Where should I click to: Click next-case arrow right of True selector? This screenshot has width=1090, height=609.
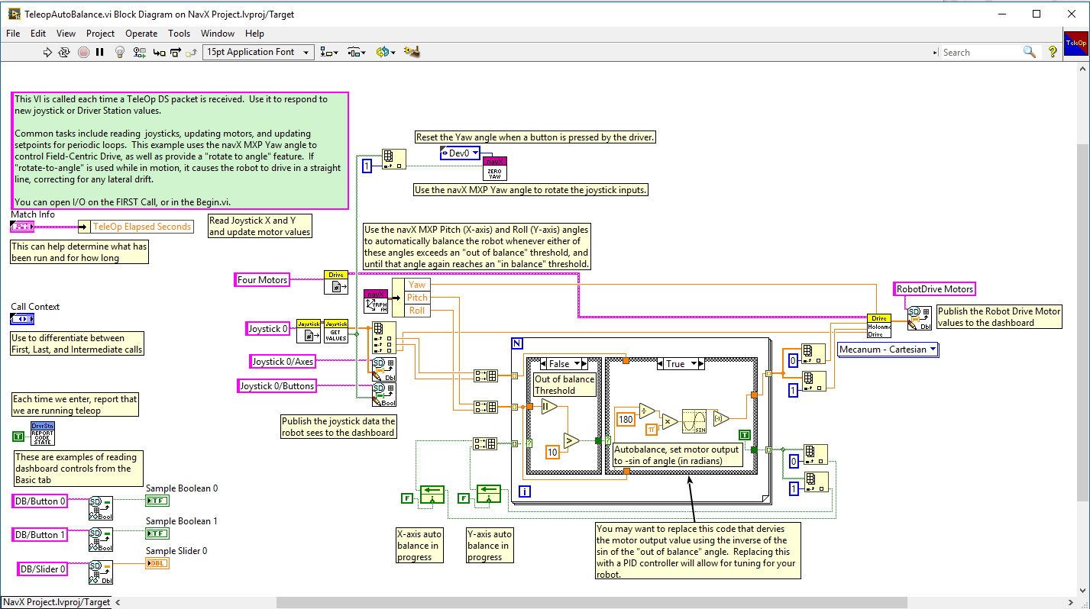[x=703, y=364]
